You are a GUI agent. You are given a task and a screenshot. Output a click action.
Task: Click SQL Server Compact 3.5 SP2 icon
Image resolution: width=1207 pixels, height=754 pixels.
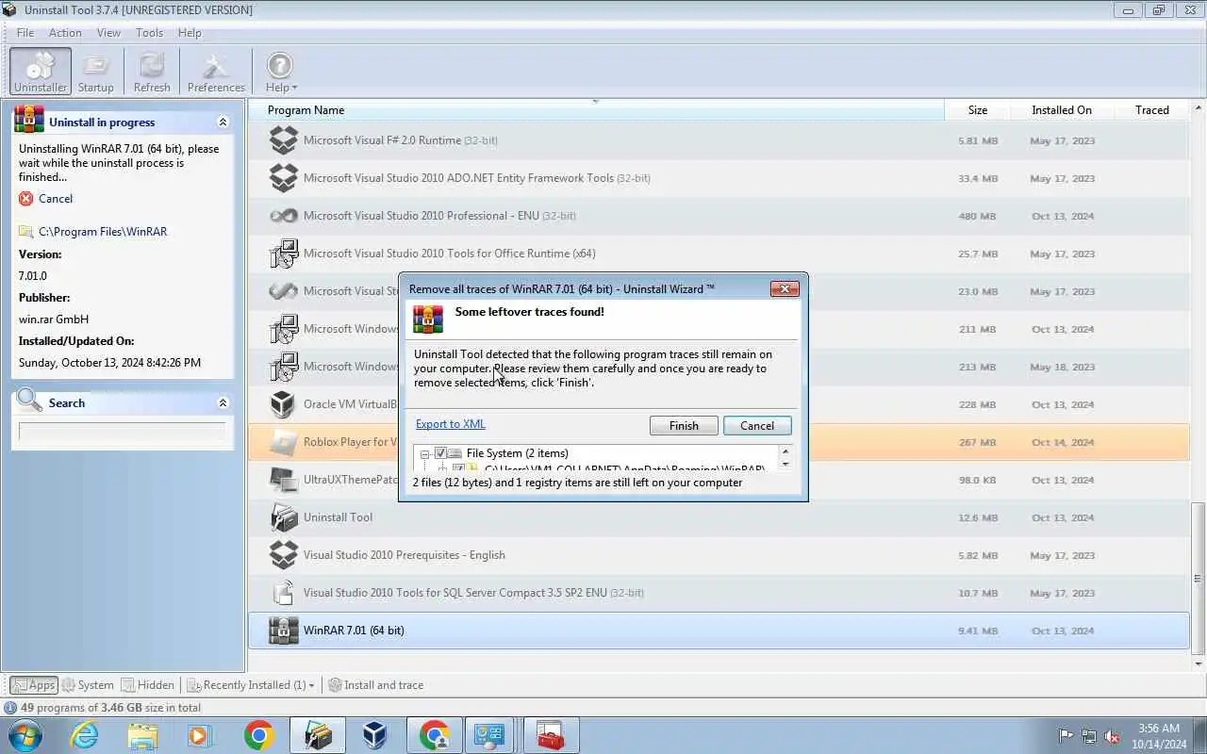point(283,593)
